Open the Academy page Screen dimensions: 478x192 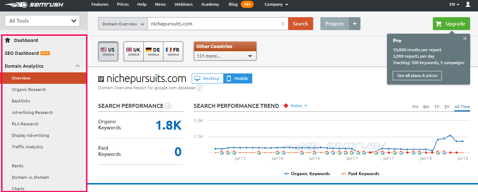pyautogui.click(x=210, y=4)
